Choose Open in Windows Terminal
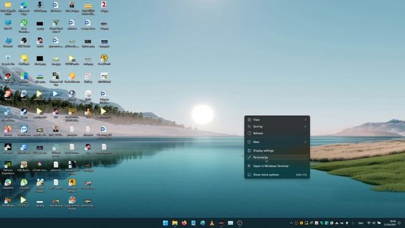 click(277, 166)
